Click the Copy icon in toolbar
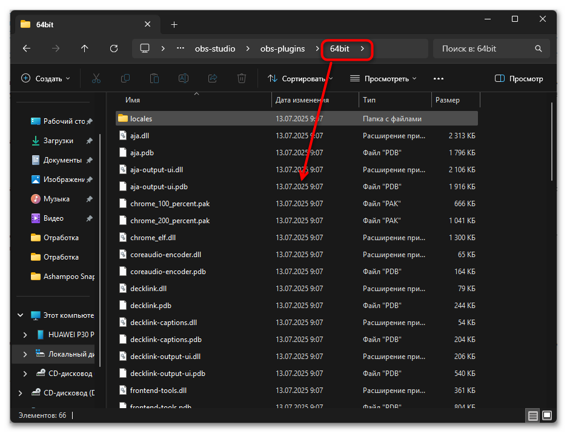 (x=125, y=78)
